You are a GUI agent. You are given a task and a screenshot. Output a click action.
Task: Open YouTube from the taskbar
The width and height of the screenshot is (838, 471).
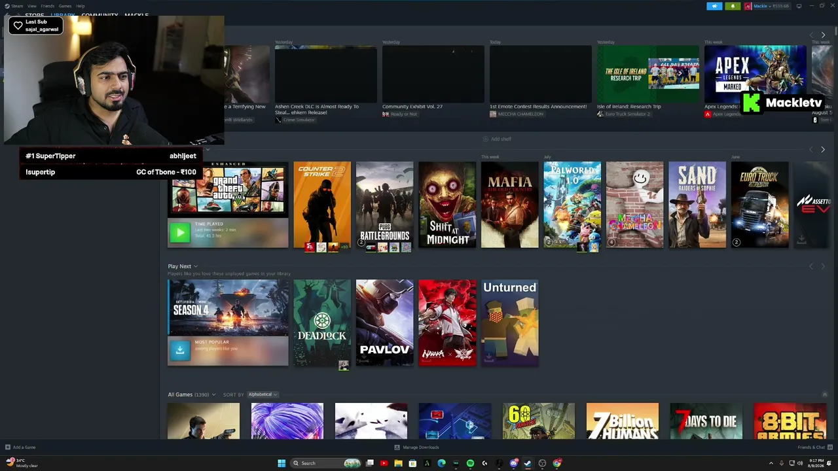[x=384, y=463]
